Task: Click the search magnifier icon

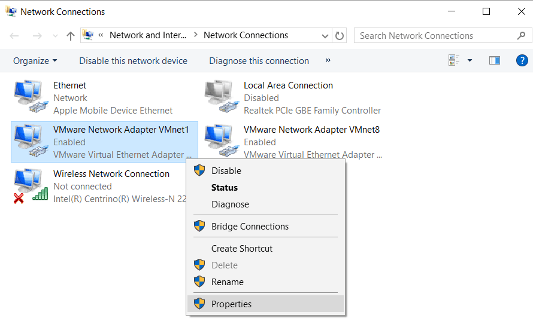Action: [x=520, y=36]
